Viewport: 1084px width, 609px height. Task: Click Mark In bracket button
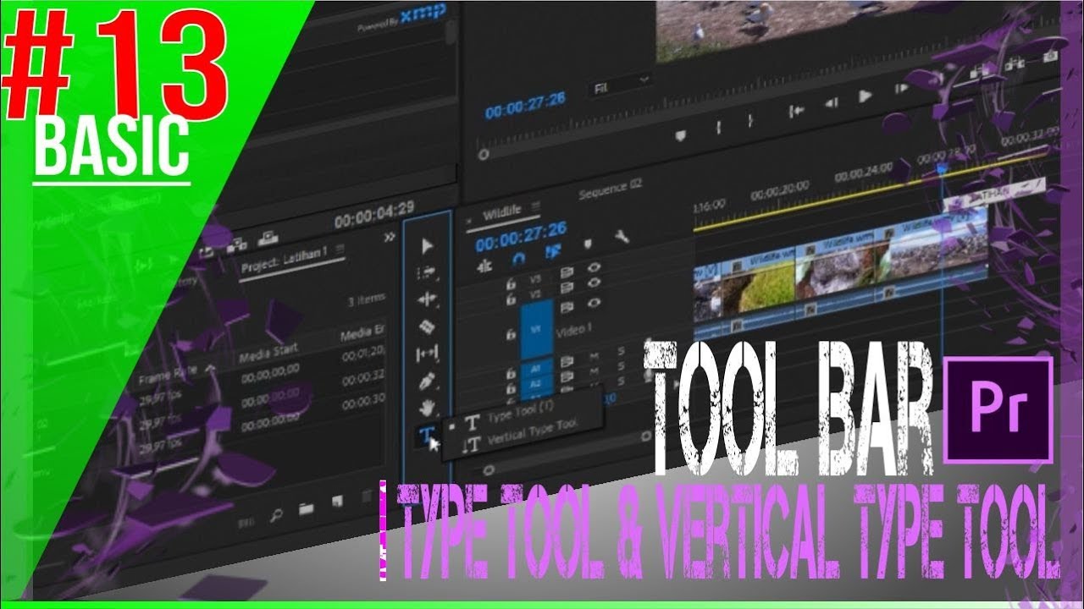pyautogui.click(x=719, y=127)
